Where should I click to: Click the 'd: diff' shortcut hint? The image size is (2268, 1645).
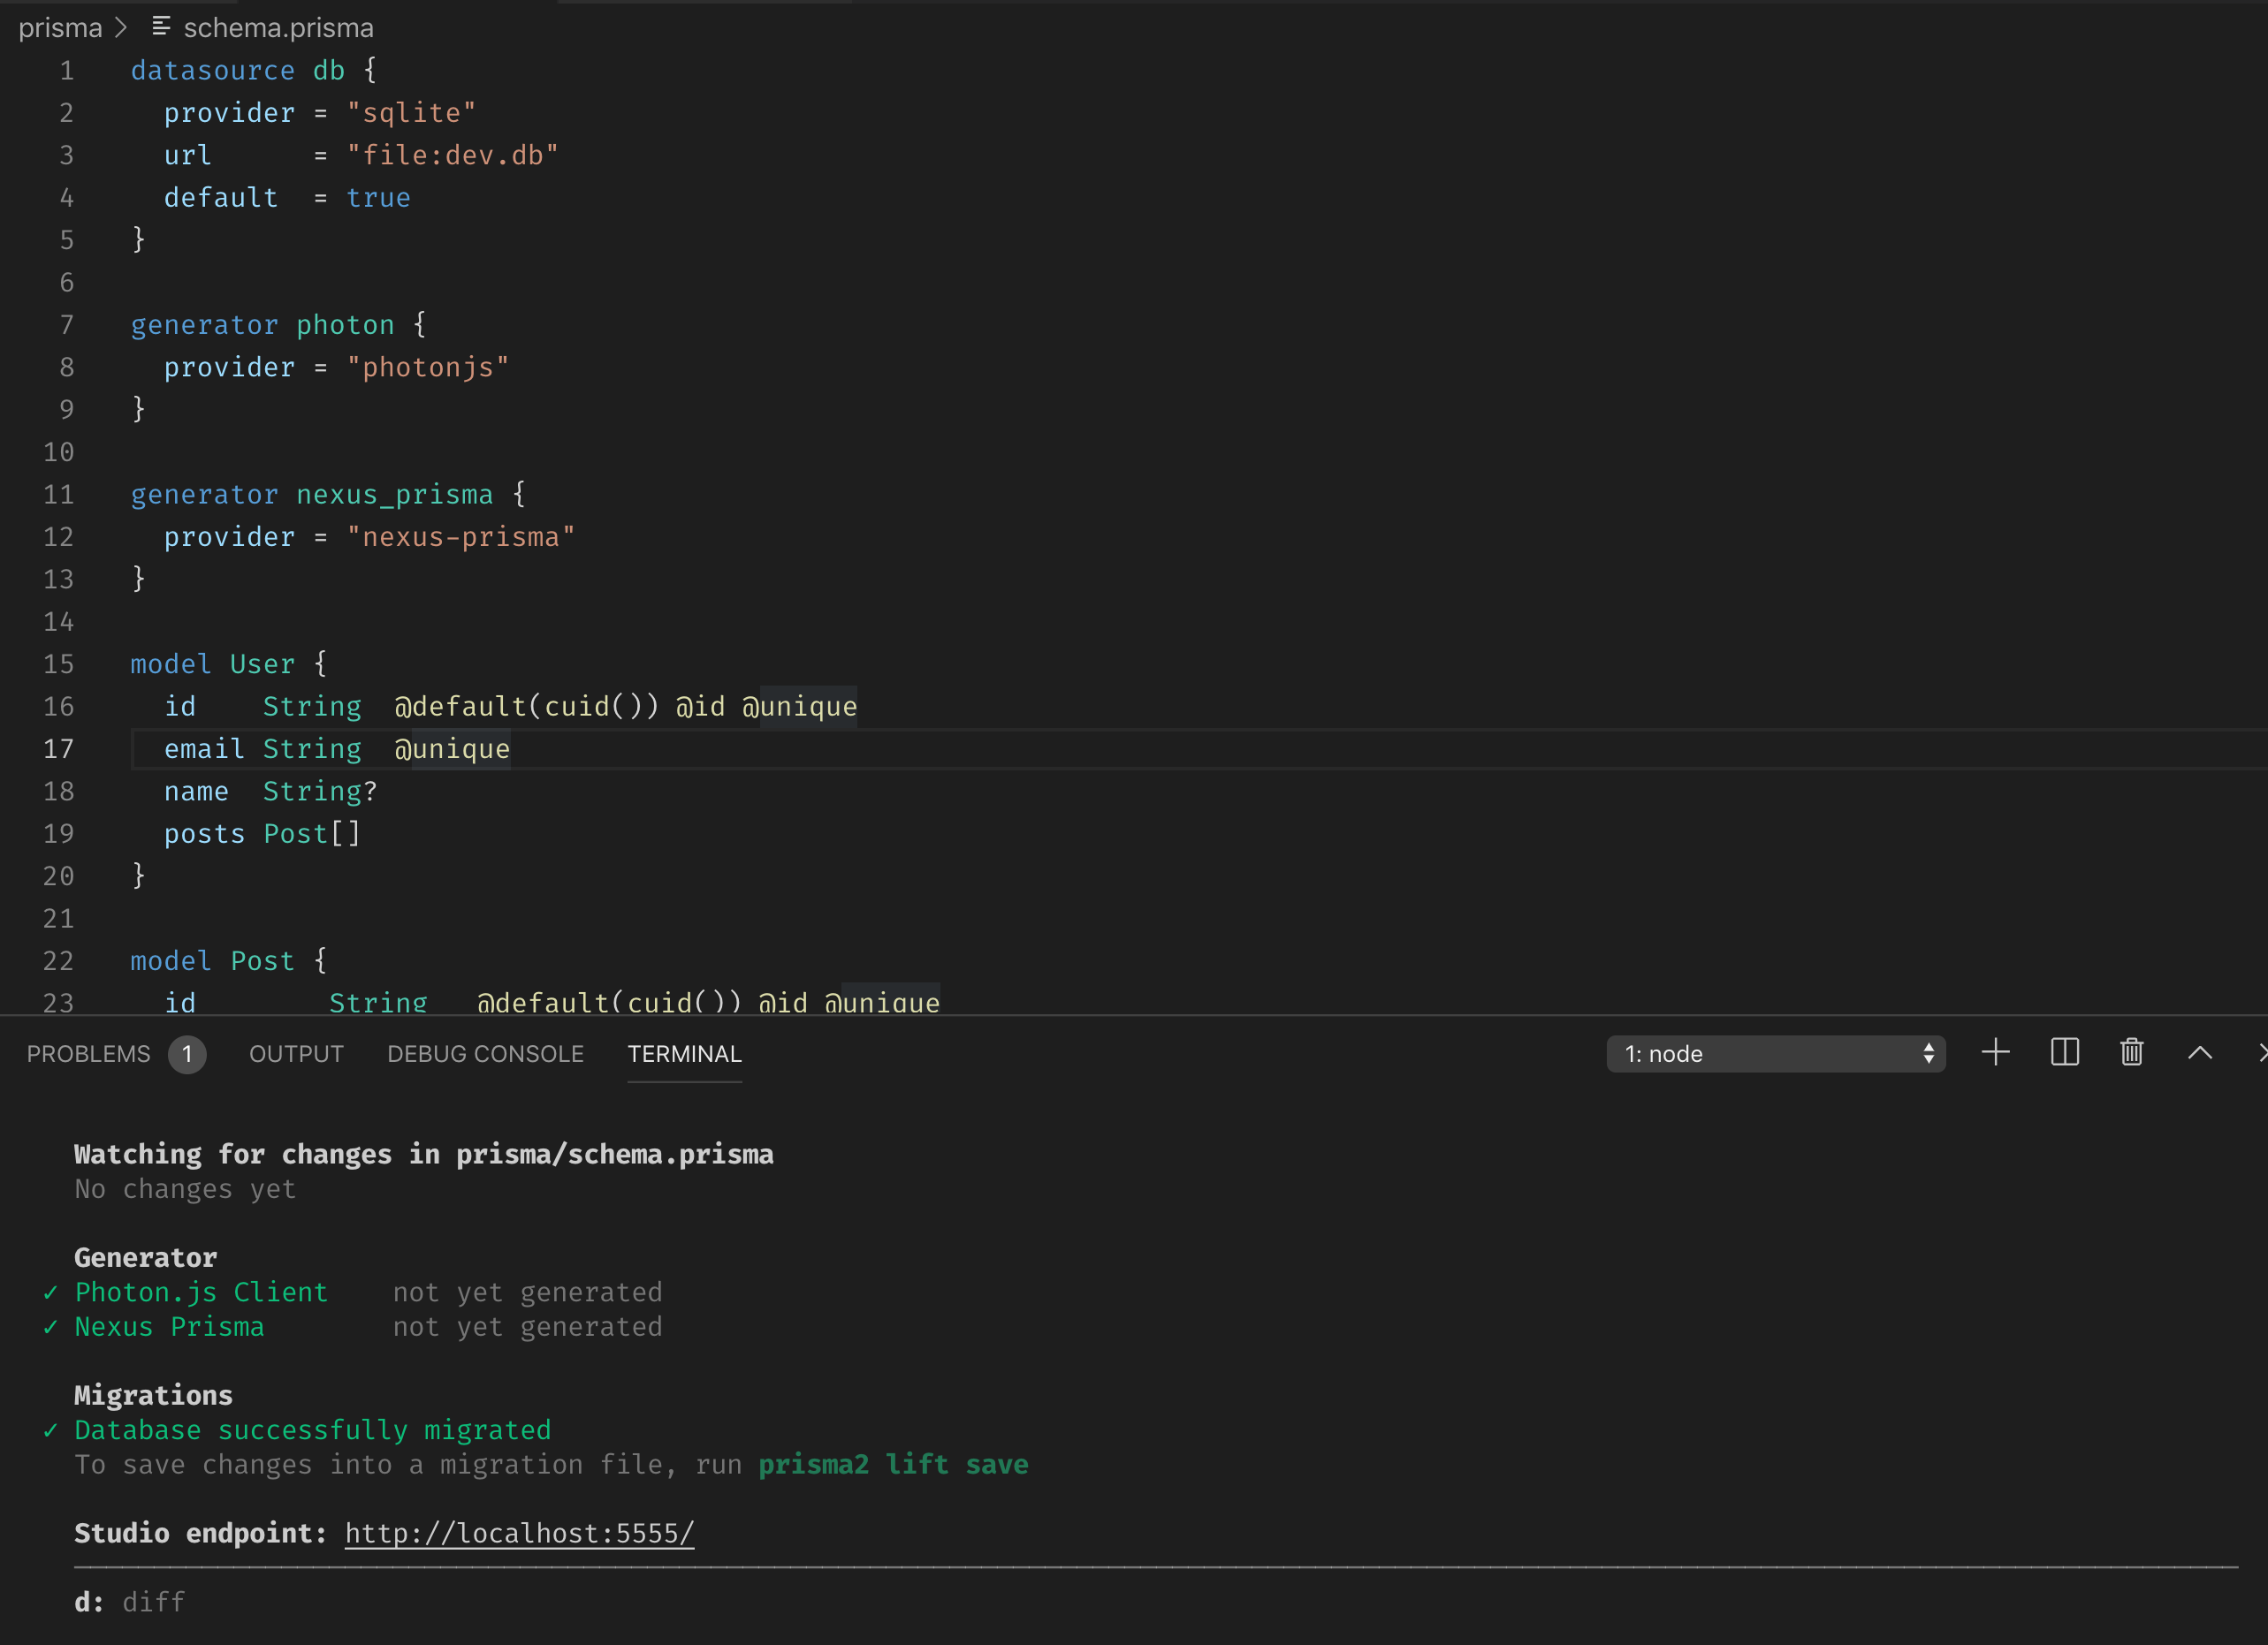129,1602
